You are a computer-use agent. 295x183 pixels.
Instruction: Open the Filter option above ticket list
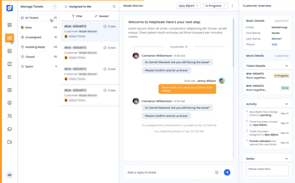78,16
